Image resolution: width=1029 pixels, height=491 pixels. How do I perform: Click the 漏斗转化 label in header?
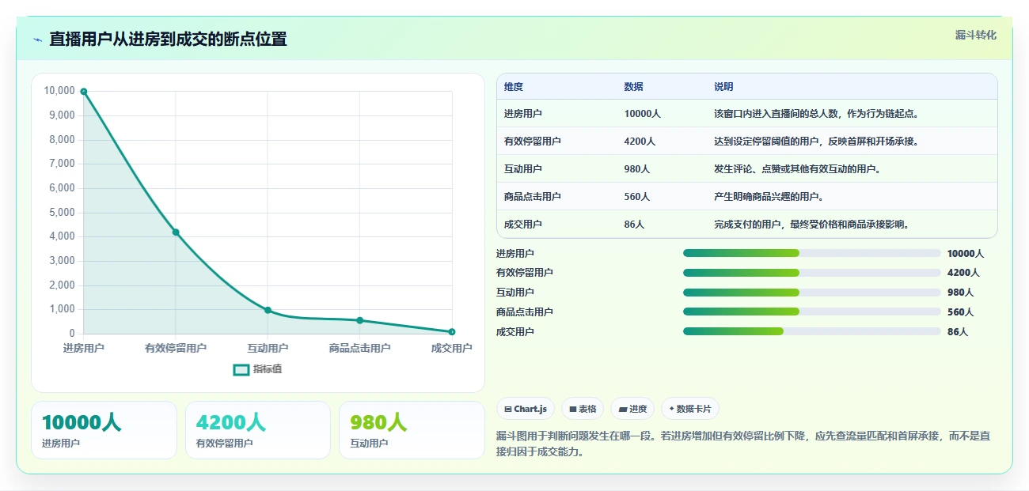[975, 35]
